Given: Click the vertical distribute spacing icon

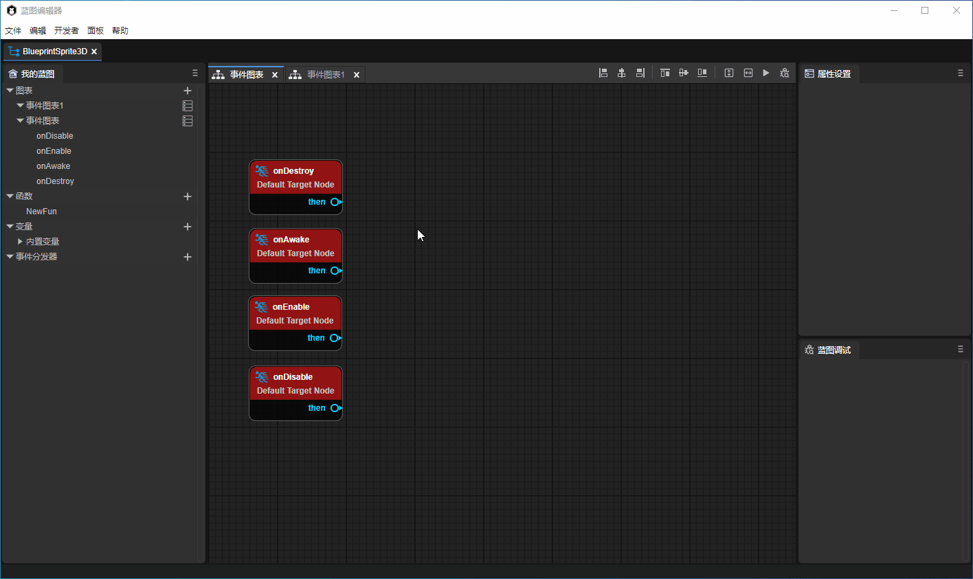Looking at the screenshot, I should [729, 73].
